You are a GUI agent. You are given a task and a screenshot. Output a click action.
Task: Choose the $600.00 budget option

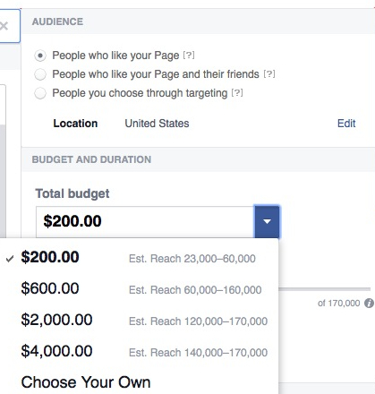click(x=139, y=289)
